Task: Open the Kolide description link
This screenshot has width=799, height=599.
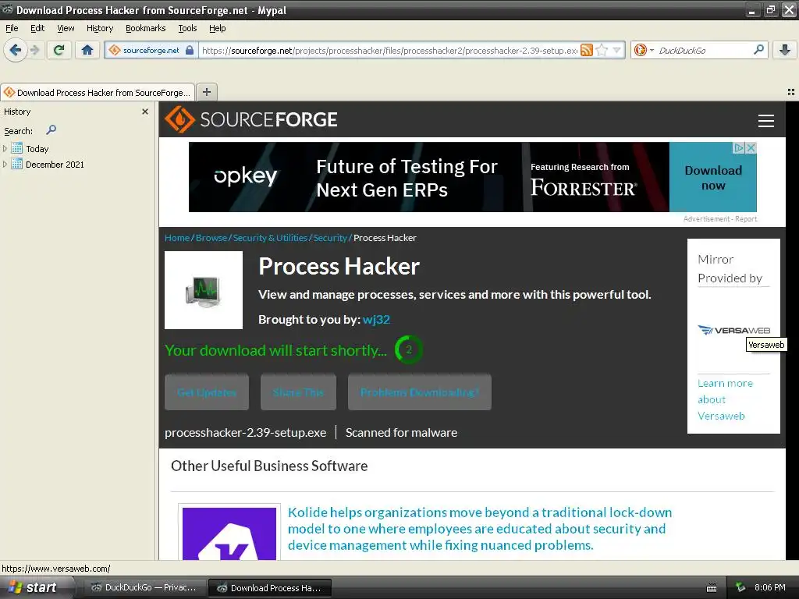Action: point(480,529)
